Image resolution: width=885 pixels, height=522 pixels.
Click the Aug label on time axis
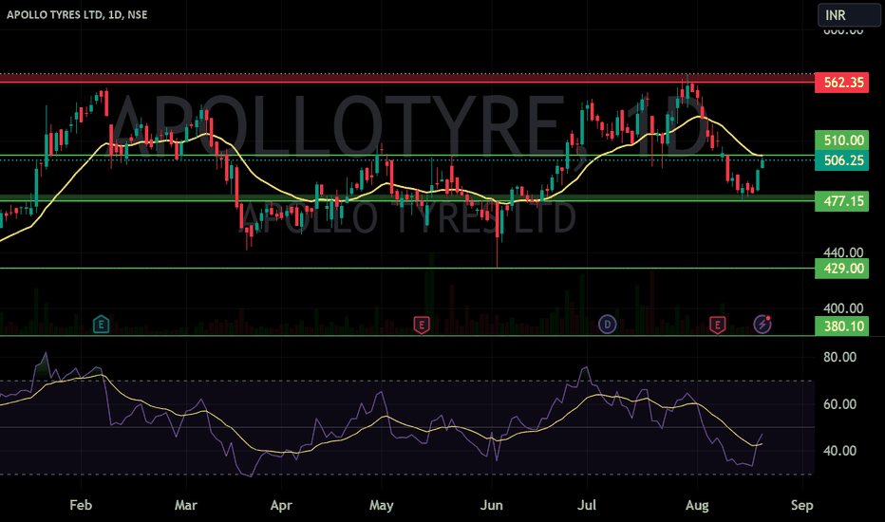coord(697,505)
